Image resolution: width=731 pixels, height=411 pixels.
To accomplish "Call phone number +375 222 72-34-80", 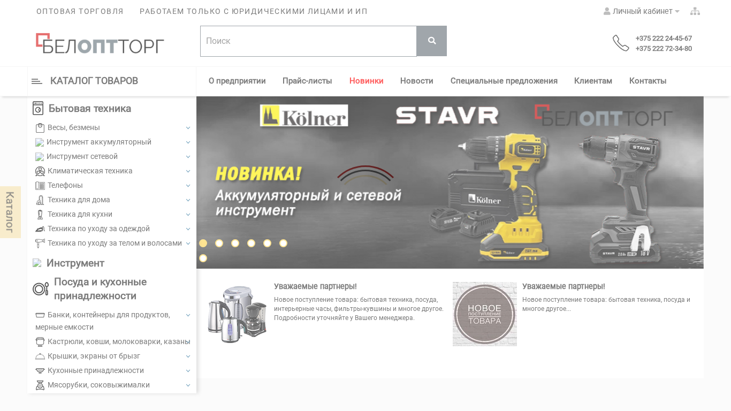I will point(664,49).
